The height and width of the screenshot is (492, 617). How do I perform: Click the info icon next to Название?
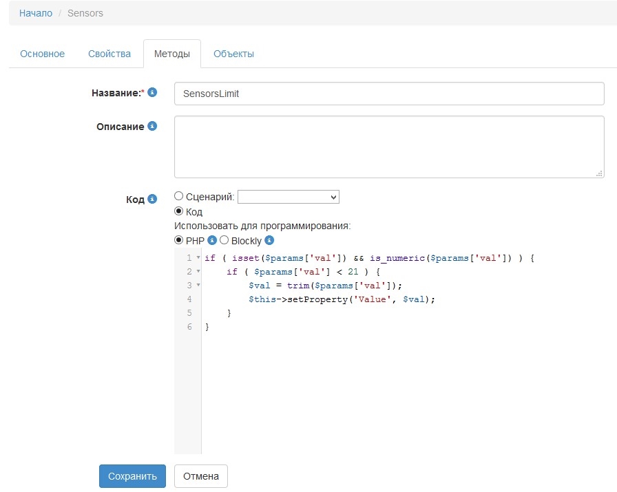tap(152, 92)
